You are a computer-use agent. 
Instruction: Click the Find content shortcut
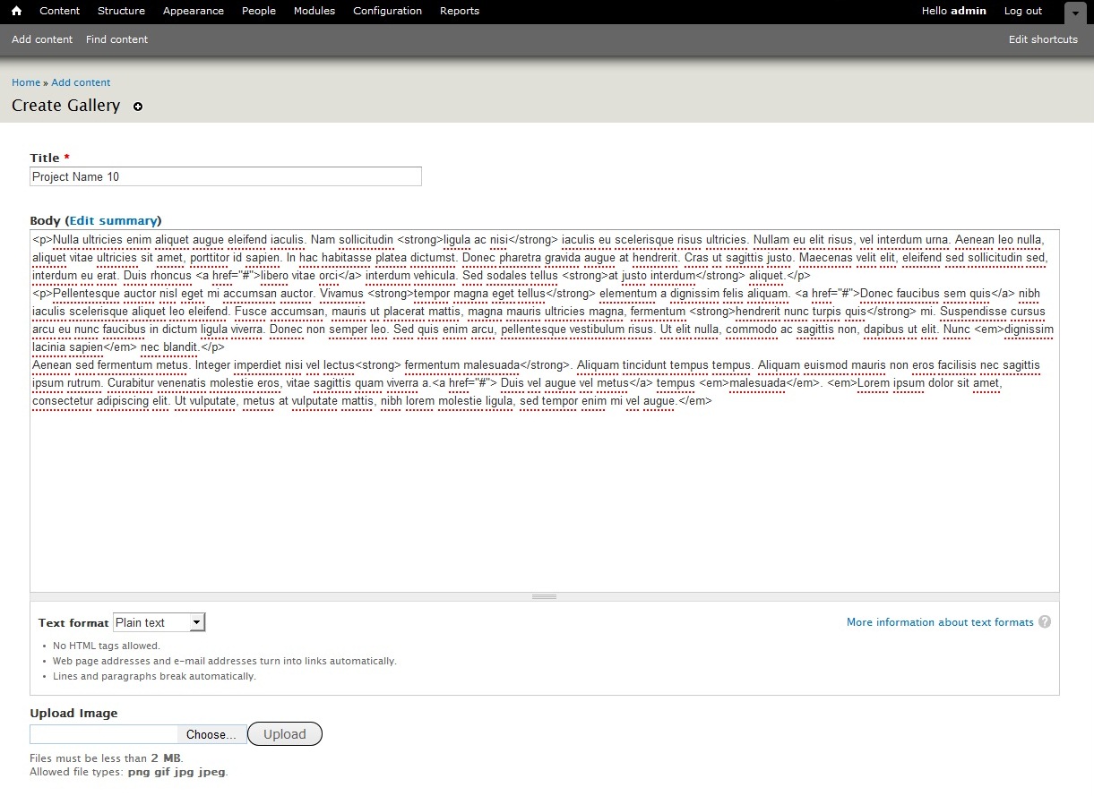click(116, 39)
